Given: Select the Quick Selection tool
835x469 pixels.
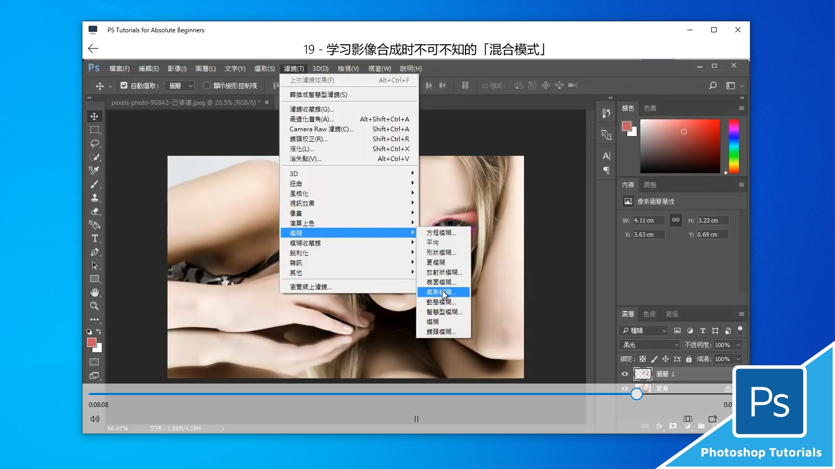Looking at the screenshot, I should click(94, 157).
